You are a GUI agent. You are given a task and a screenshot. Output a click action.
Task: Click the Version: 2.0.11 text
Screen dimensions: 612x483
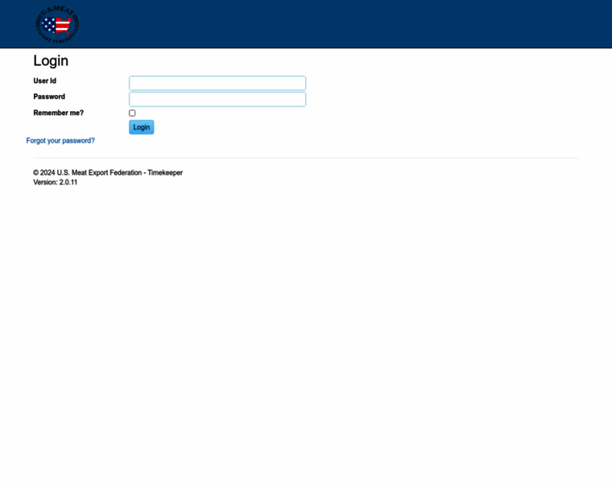(x=56, y=182)
